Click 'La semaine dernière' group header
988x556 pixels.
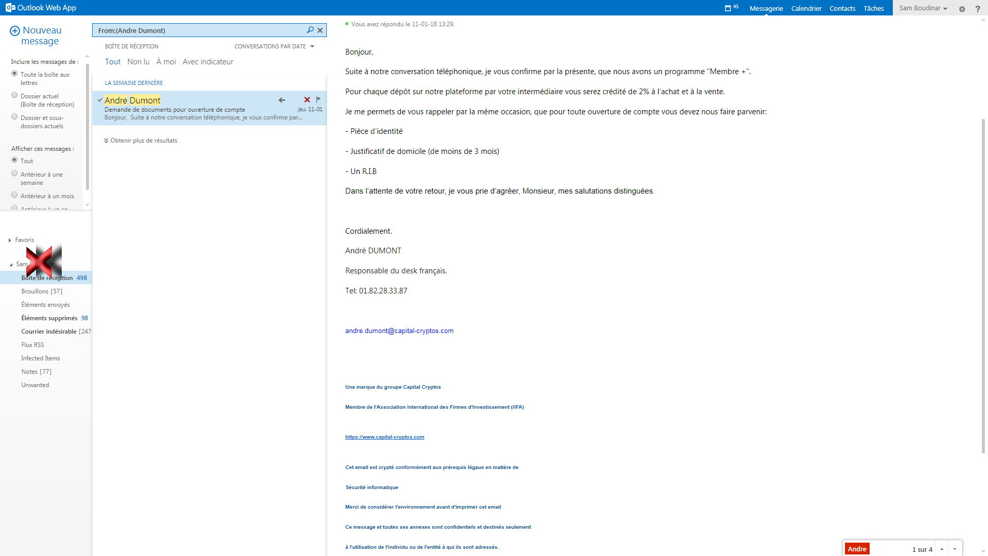(x=134, y=83)
